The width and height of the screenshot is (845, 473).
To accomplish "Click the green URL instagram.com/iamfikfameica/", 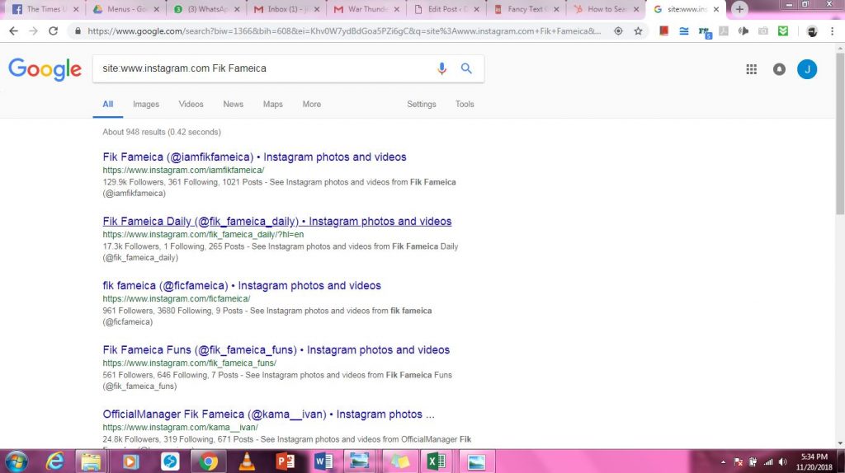I will click(183, 170).
